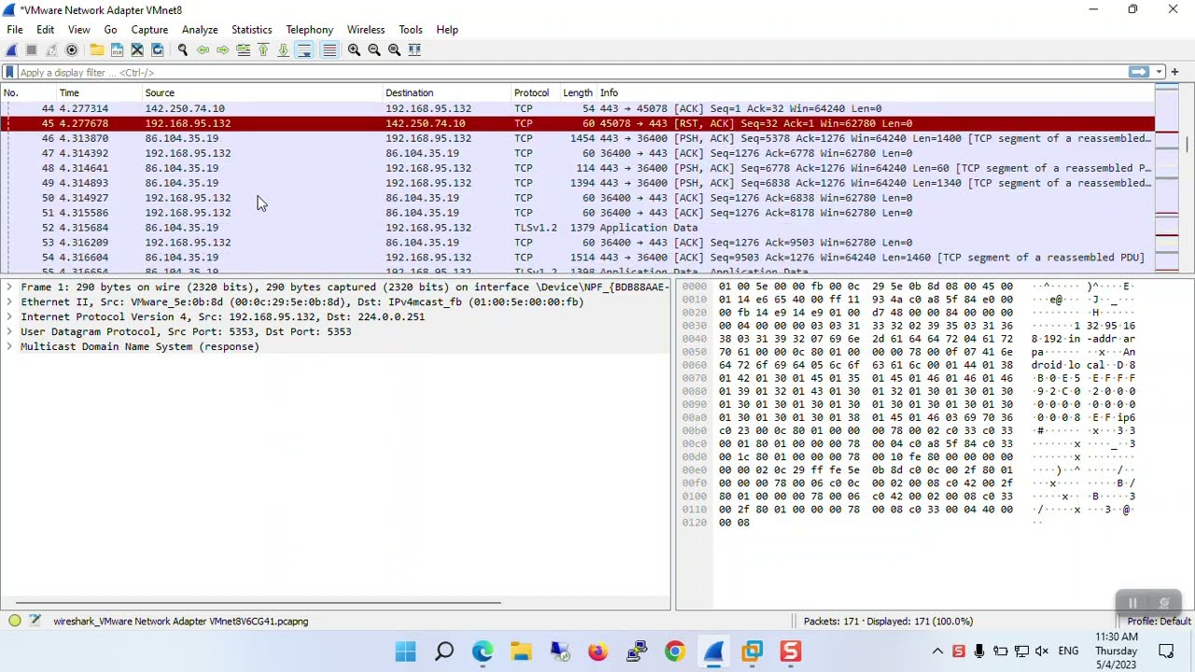Jump to the last packet icon

[284, 50]
